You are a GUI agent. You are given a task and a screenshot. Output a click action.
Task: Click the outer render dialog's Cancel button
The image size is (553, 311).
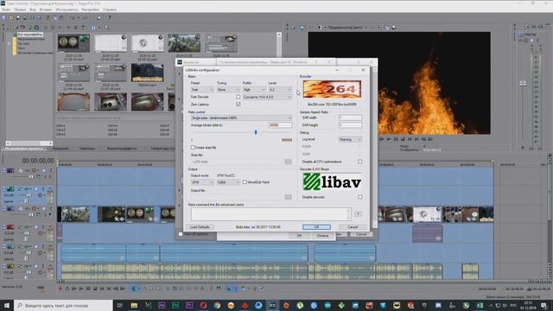pyautogui.click(x=361, y=234)
